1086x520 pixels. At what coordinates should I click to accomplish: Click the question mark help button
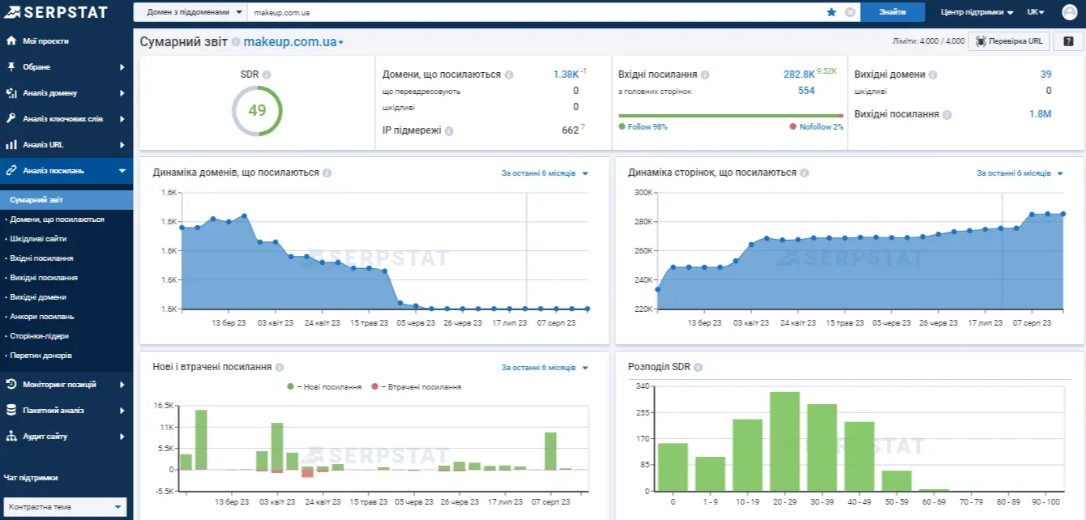pos(1068,41)
